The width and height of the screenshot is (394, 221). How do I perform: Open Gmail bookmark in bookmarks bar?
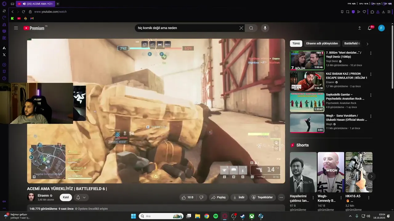(x=32, y=18)
